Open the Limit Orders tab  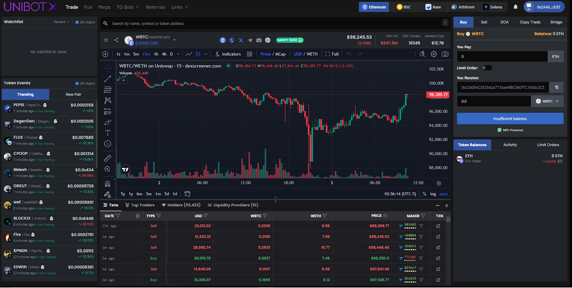pyautogui.click(x=548, y=145)
